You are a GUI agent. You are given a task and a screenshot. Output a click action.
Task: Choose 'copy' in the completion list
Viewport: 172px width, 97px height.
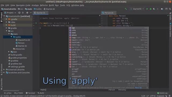[x=108, y=38]
